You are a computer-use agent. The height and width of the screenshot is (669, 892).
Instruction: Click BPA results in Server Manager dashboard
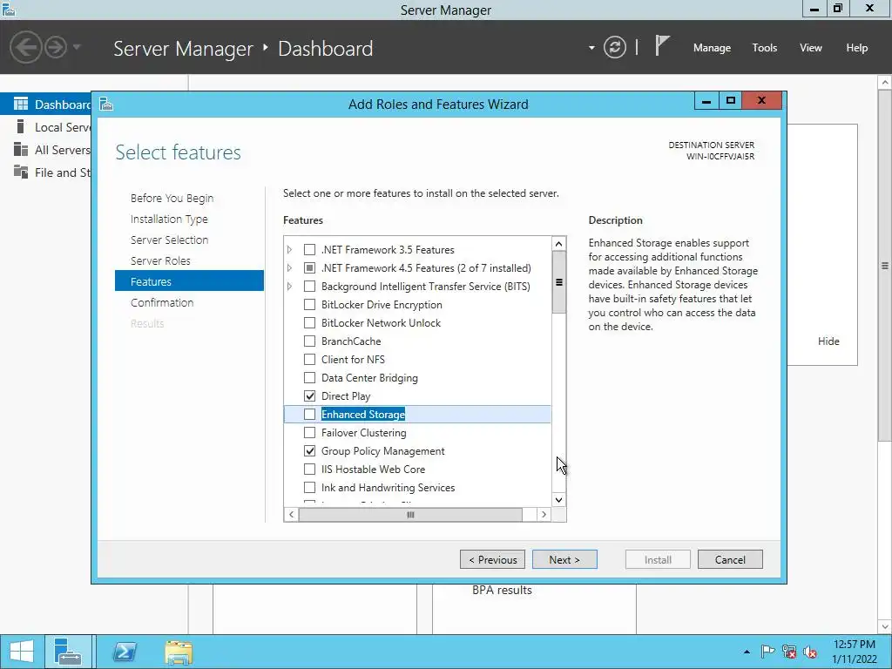pos(502,591)
